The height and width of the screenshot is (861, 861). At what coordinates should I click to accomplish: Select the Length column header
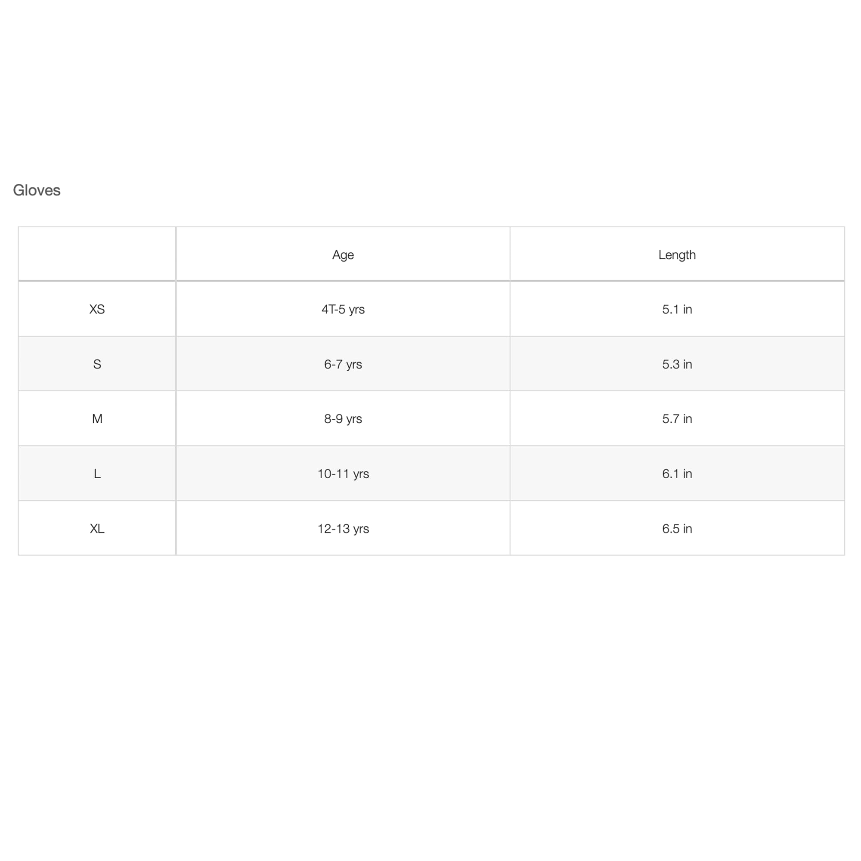click(676, 254)
